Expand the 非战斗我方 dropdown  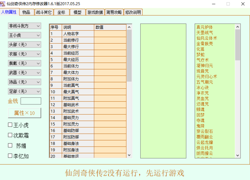tap(24, 26)
